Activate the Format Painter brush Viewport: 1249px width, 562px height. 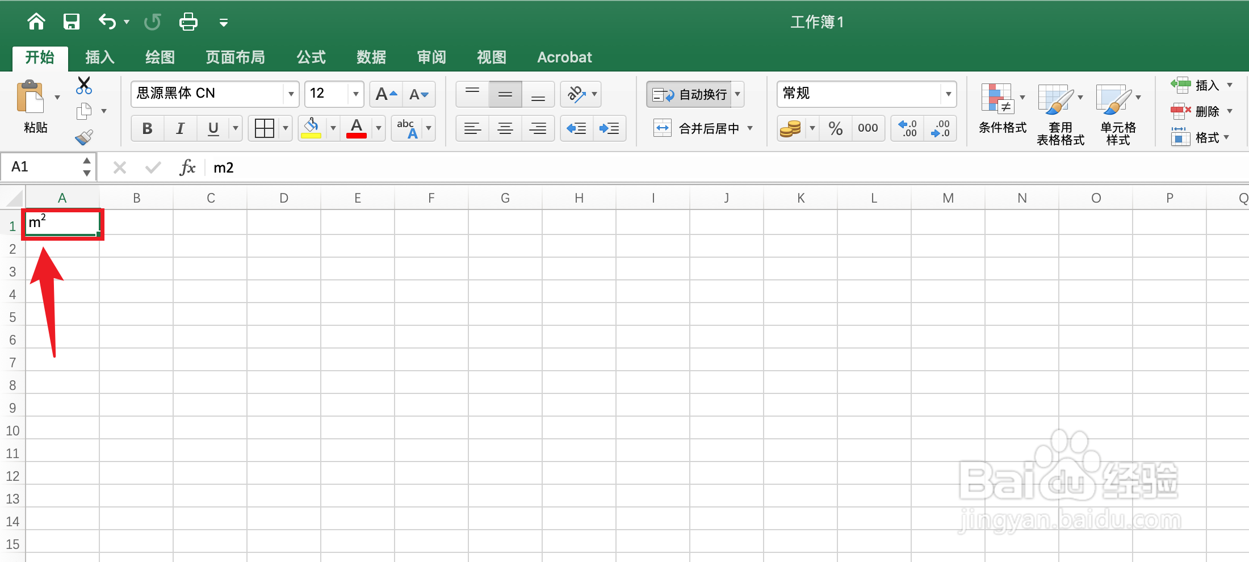click(x=84, y=137)
